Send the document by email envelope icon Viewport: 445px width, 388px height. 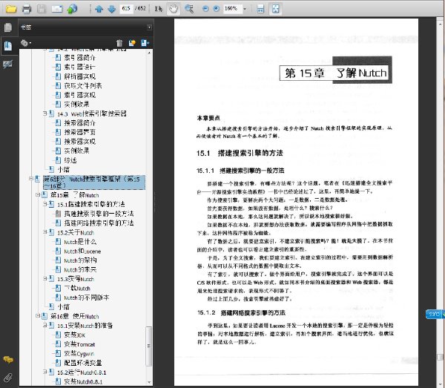(x=57, y=9)
